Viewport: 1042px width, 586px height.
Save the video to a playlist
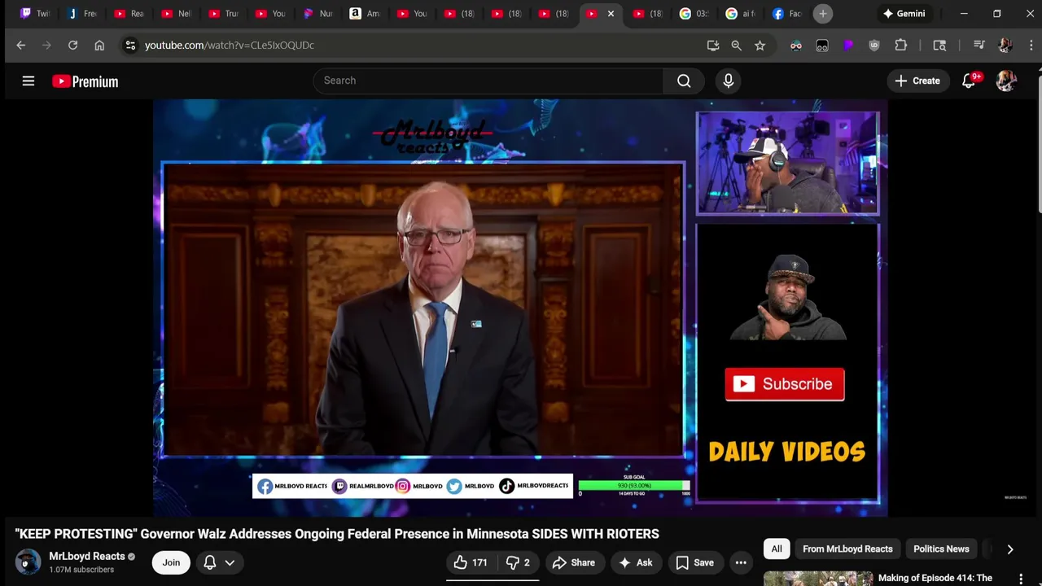point(695,562)
